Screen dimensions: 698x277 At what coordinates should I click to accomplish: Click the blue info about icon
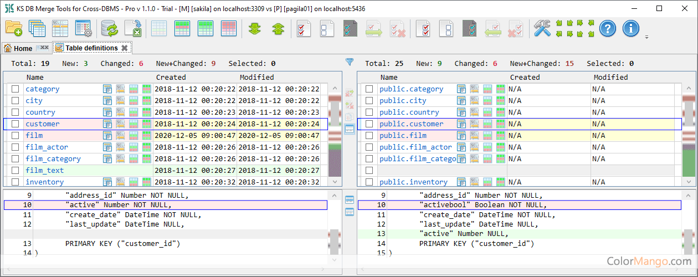(631, 28)
